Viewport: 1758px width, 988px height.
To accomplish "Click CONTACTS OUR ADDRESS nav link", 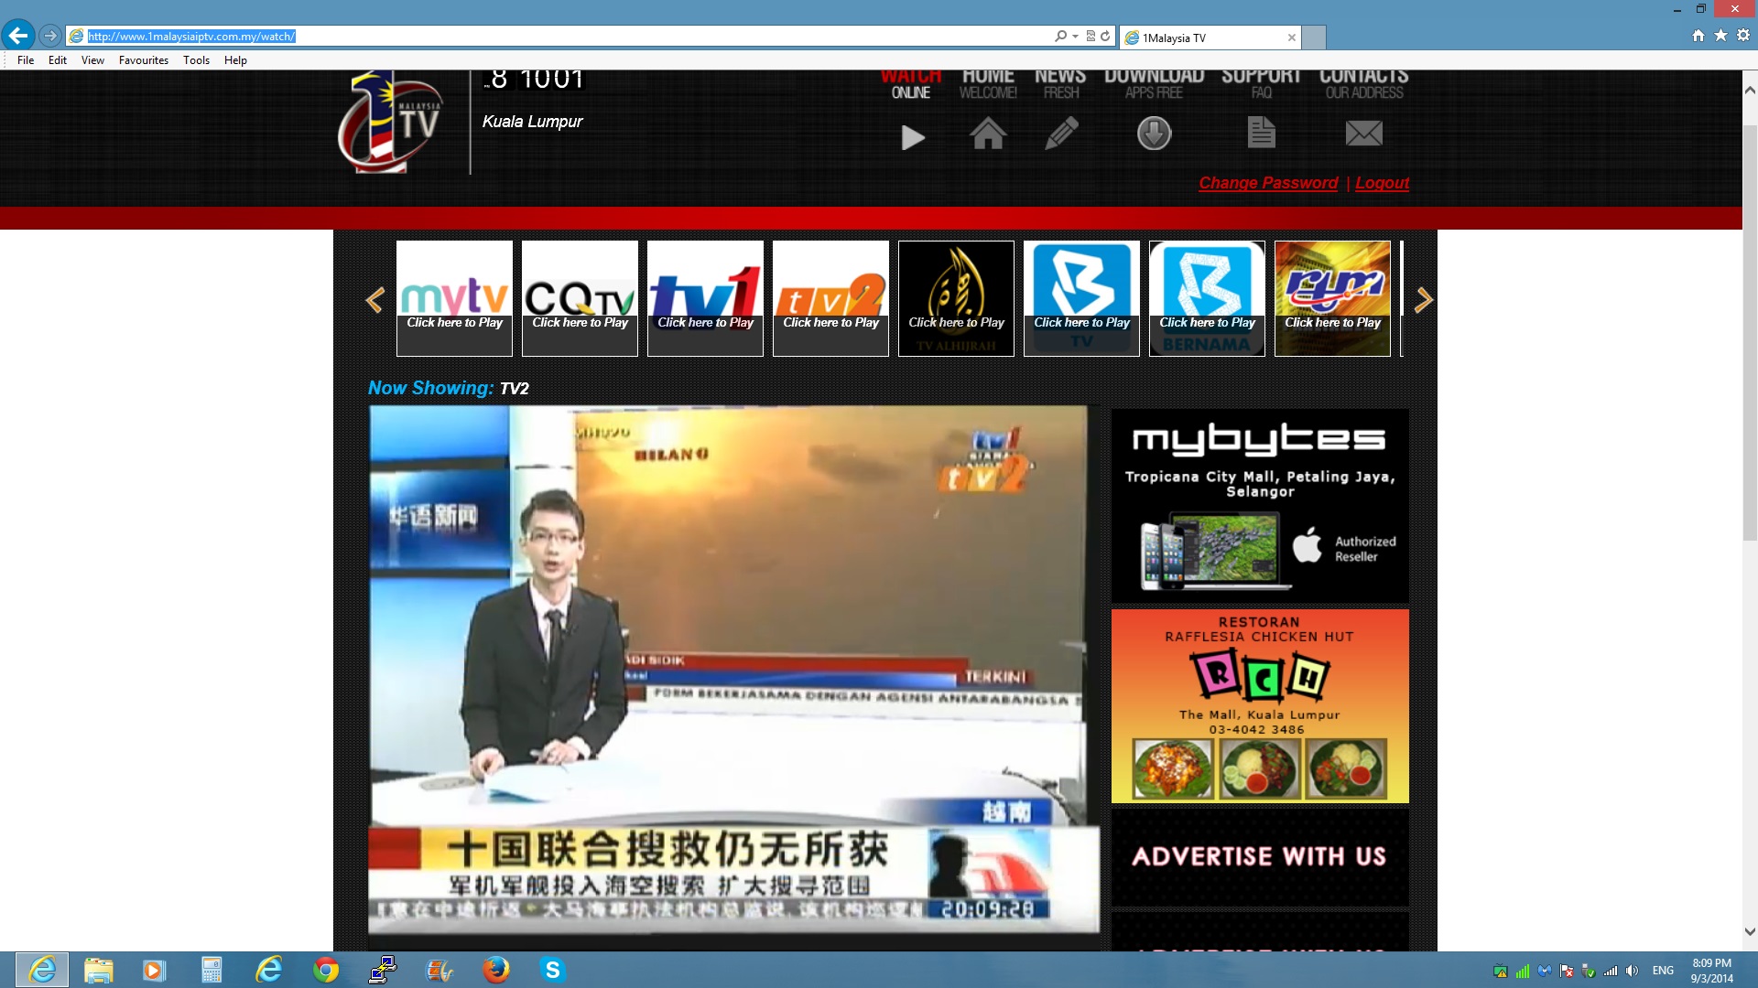I will [x=1363, y=84].
